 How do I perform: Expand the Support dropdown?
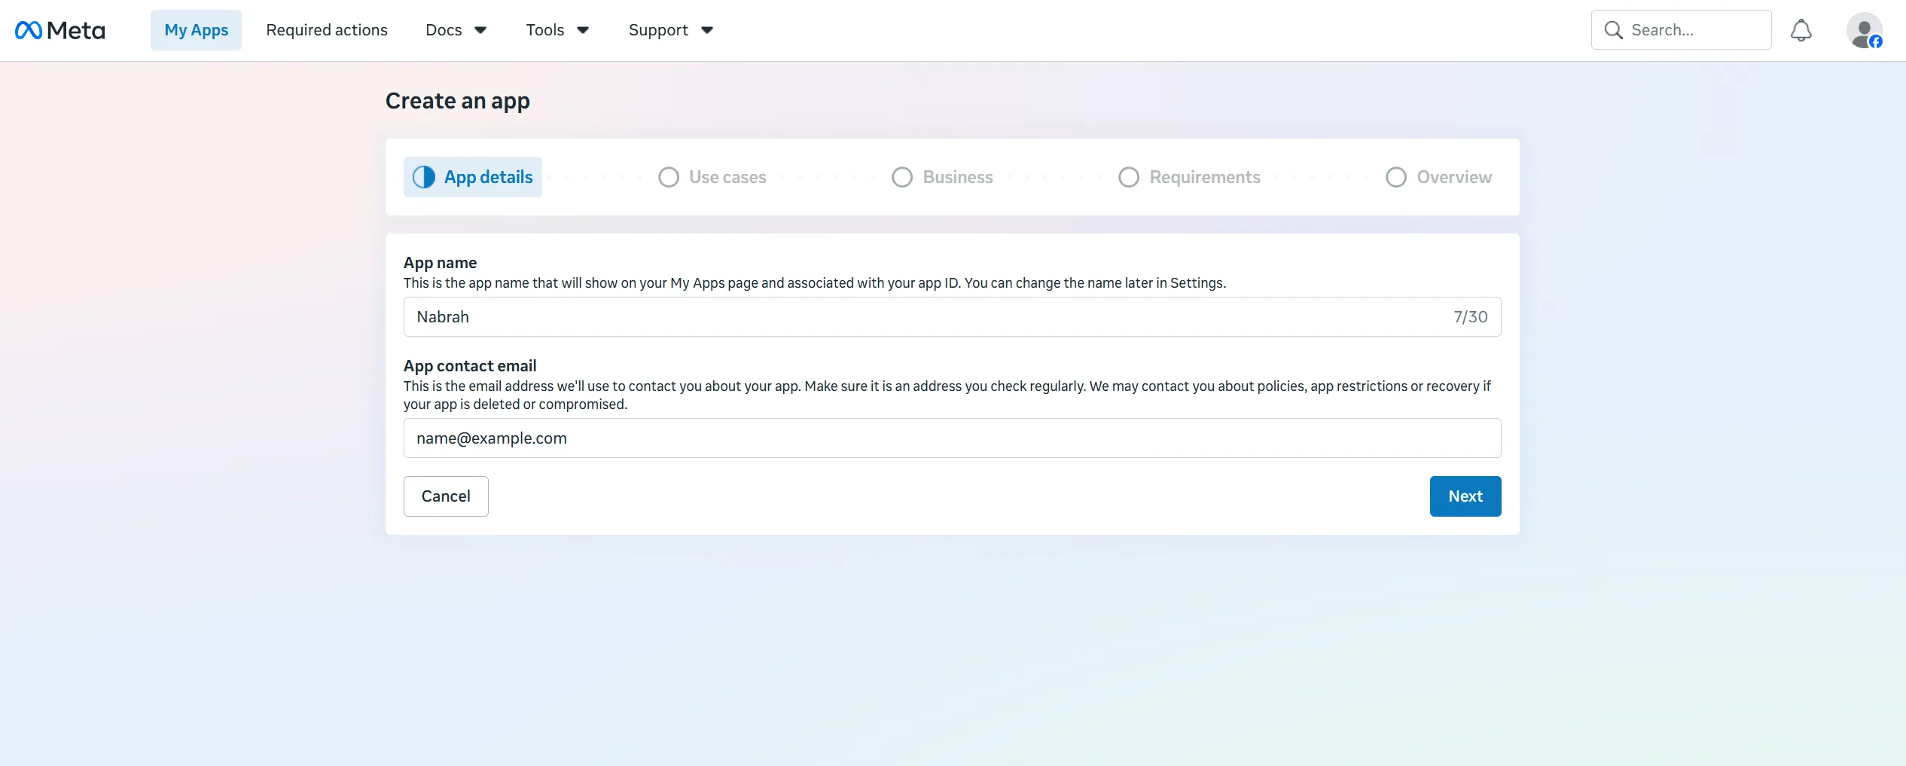pyautogui.click(x=670, y=30)
